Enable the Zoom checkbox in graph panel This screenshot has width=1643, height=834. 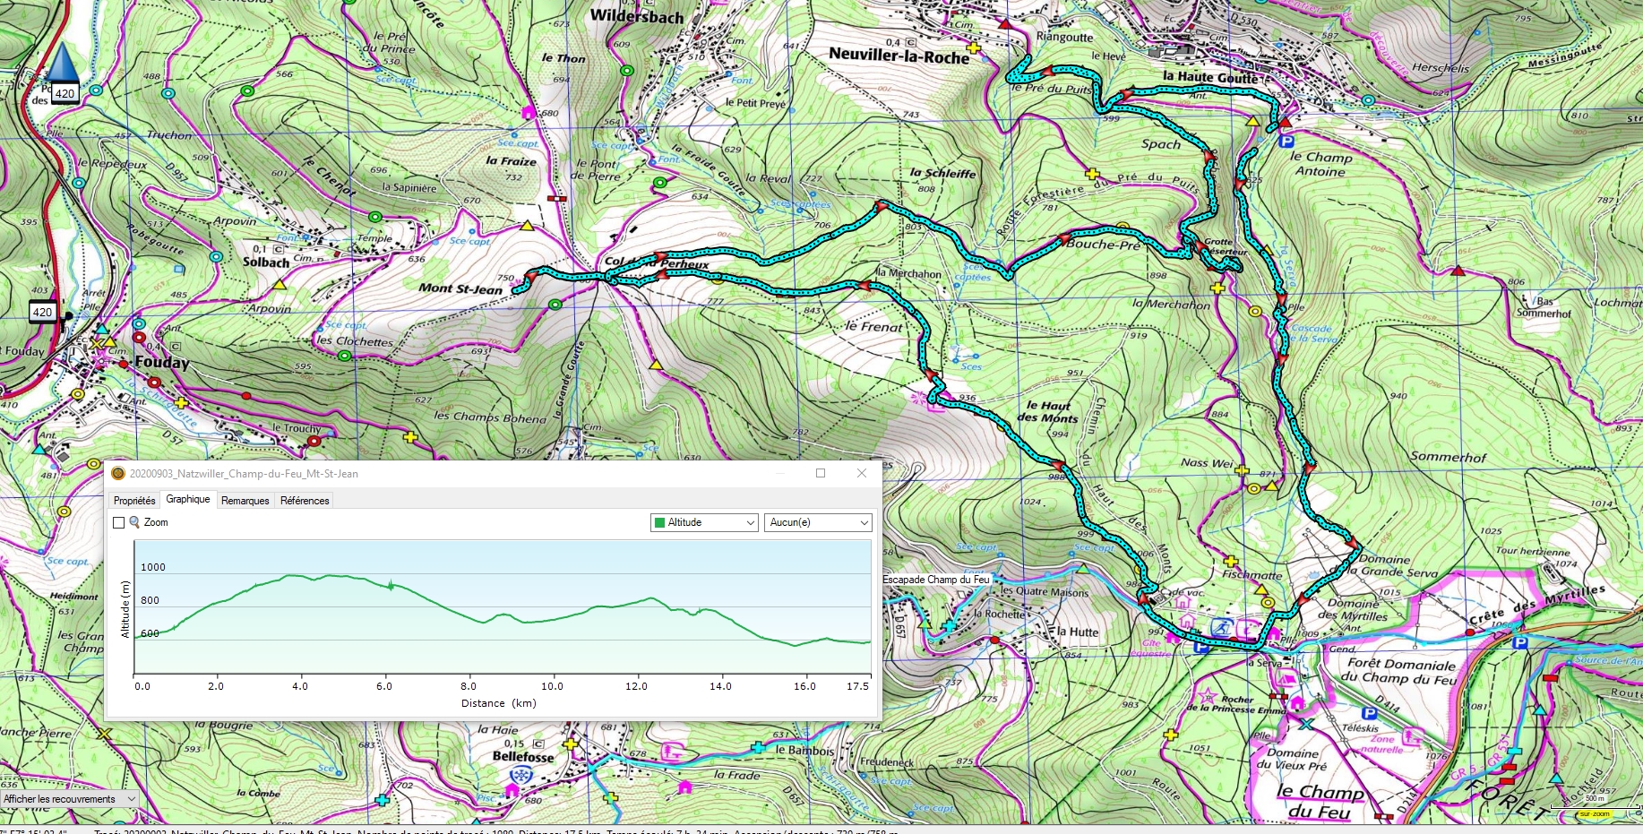pyautogui.click(x=118, y=522)
